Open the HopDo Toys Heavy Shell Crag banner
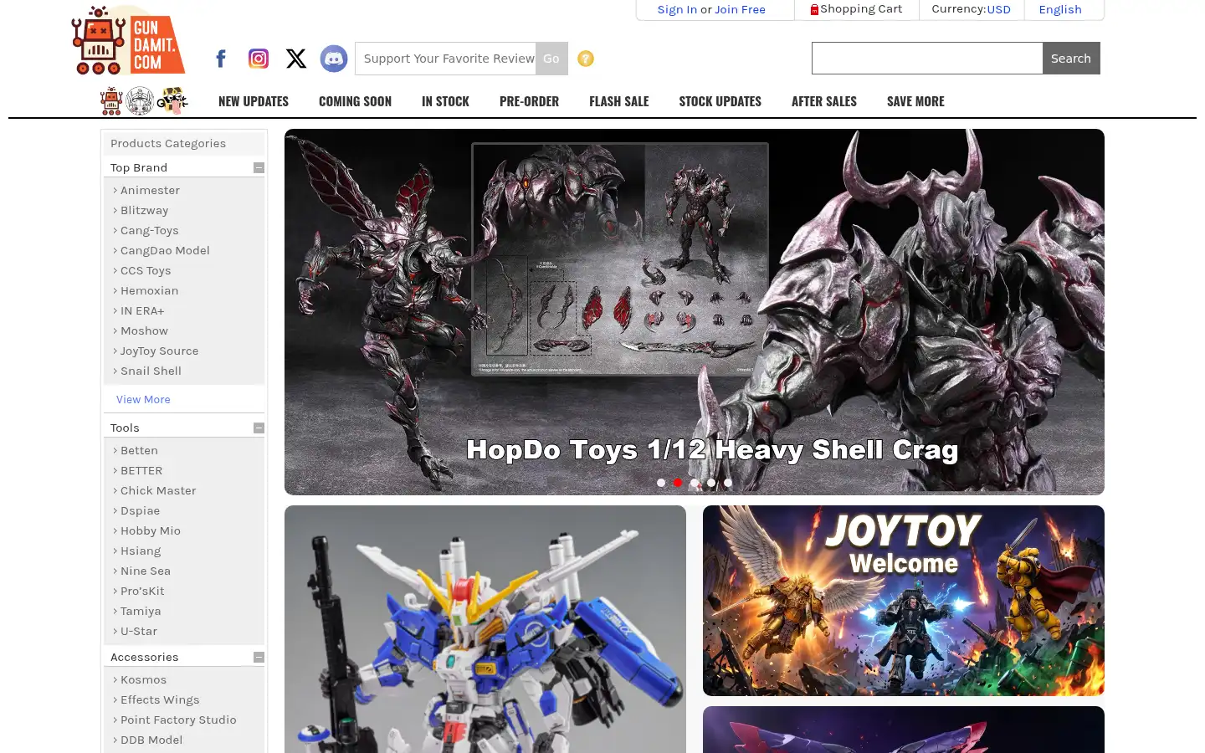Viewport: 1205px width, 753px height. click(x=695, y=312)
